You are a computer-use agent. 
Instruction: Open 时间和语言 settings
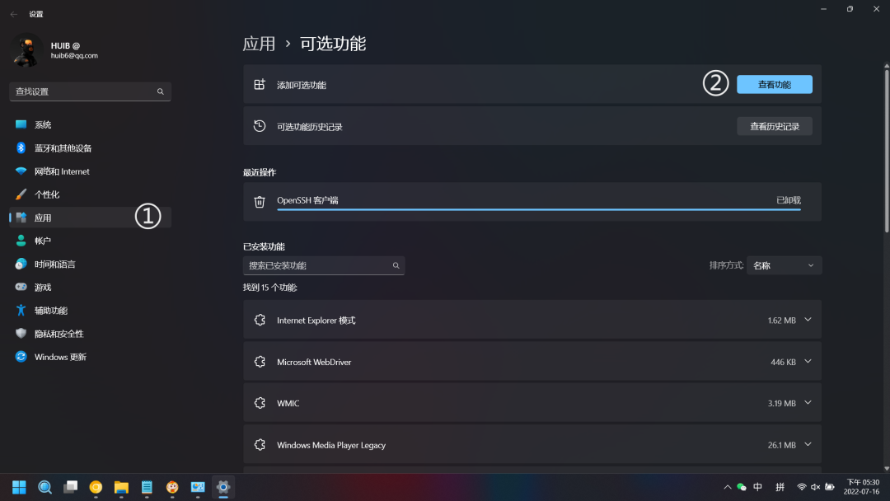[91, 264]
